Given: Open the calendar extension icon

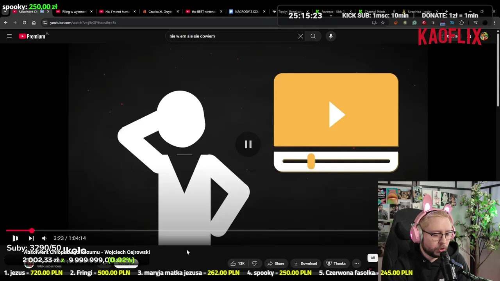Looking at the screenshot, I should 443,23.
